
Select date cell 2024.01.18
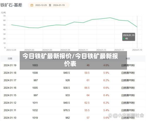[x=10, y=73]
